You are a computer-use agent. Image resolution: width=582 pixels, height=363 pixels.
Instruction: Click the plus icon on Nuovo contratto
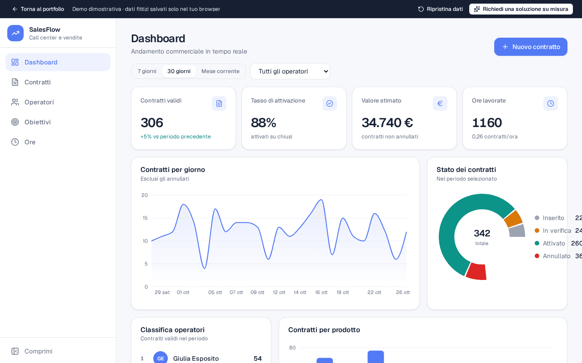click(x=505, y=47)
